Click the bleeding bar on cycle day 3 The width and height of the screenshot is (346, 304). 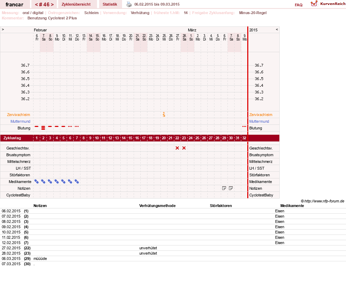[x=50, y=126]
